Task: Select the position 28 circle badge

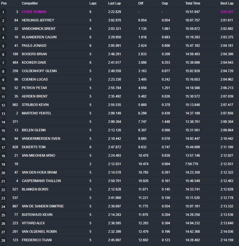Action: point(3,240)
